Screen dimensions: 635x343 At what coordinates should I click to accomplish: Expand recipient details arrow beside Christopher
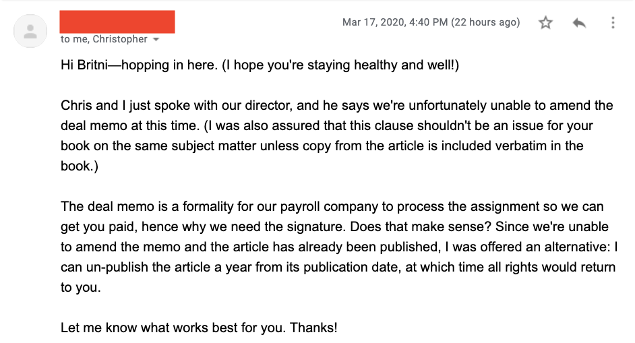[x=156, y=39]
